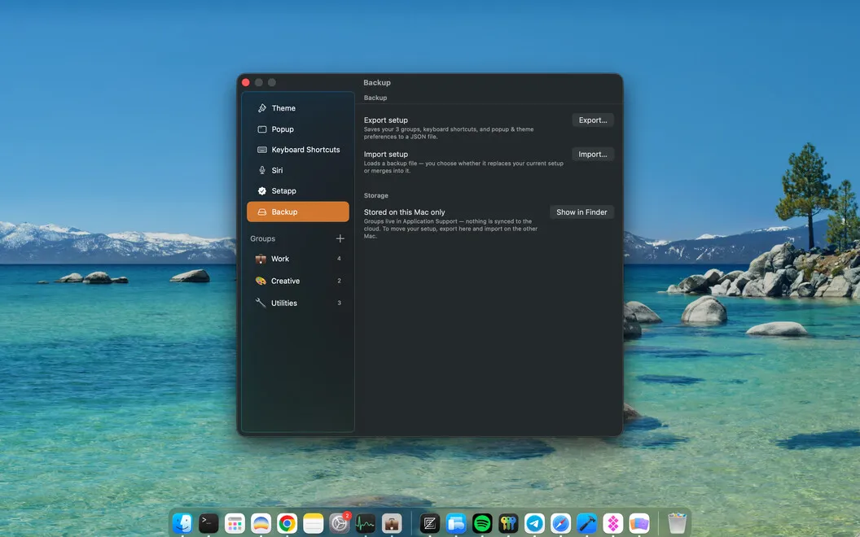Select the highlighted Backup sidebar item
The image size is (860, 537).
[298, 212]
